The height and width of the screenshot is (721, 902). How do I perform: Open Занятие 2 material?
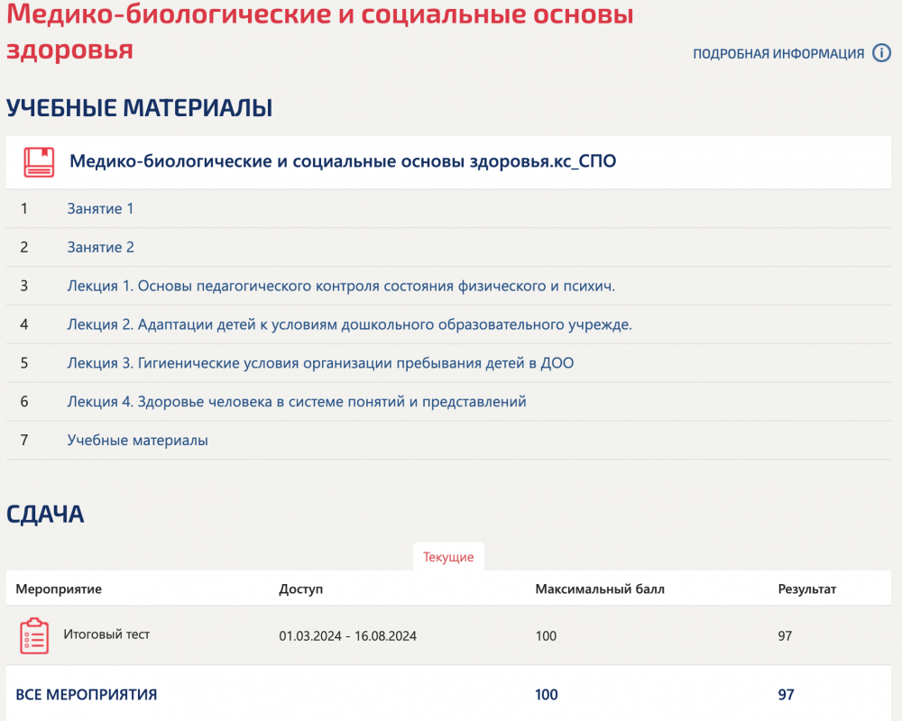point(101,247)
